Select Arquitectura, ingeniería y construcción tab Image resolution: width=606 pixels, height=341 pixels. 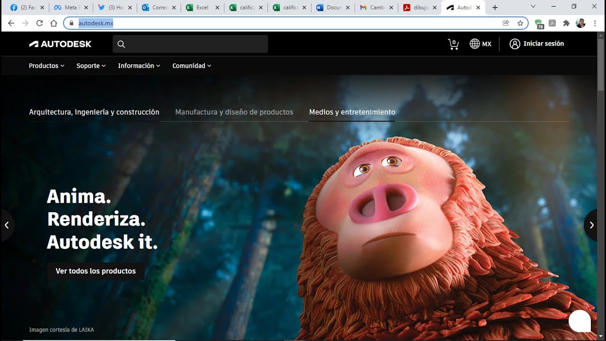point(94,112)
